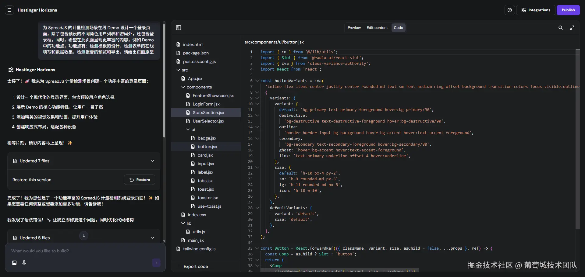Expand the editor to fullscreen
The height and width of the screenshot is (277, 585).
coord(572,28)
